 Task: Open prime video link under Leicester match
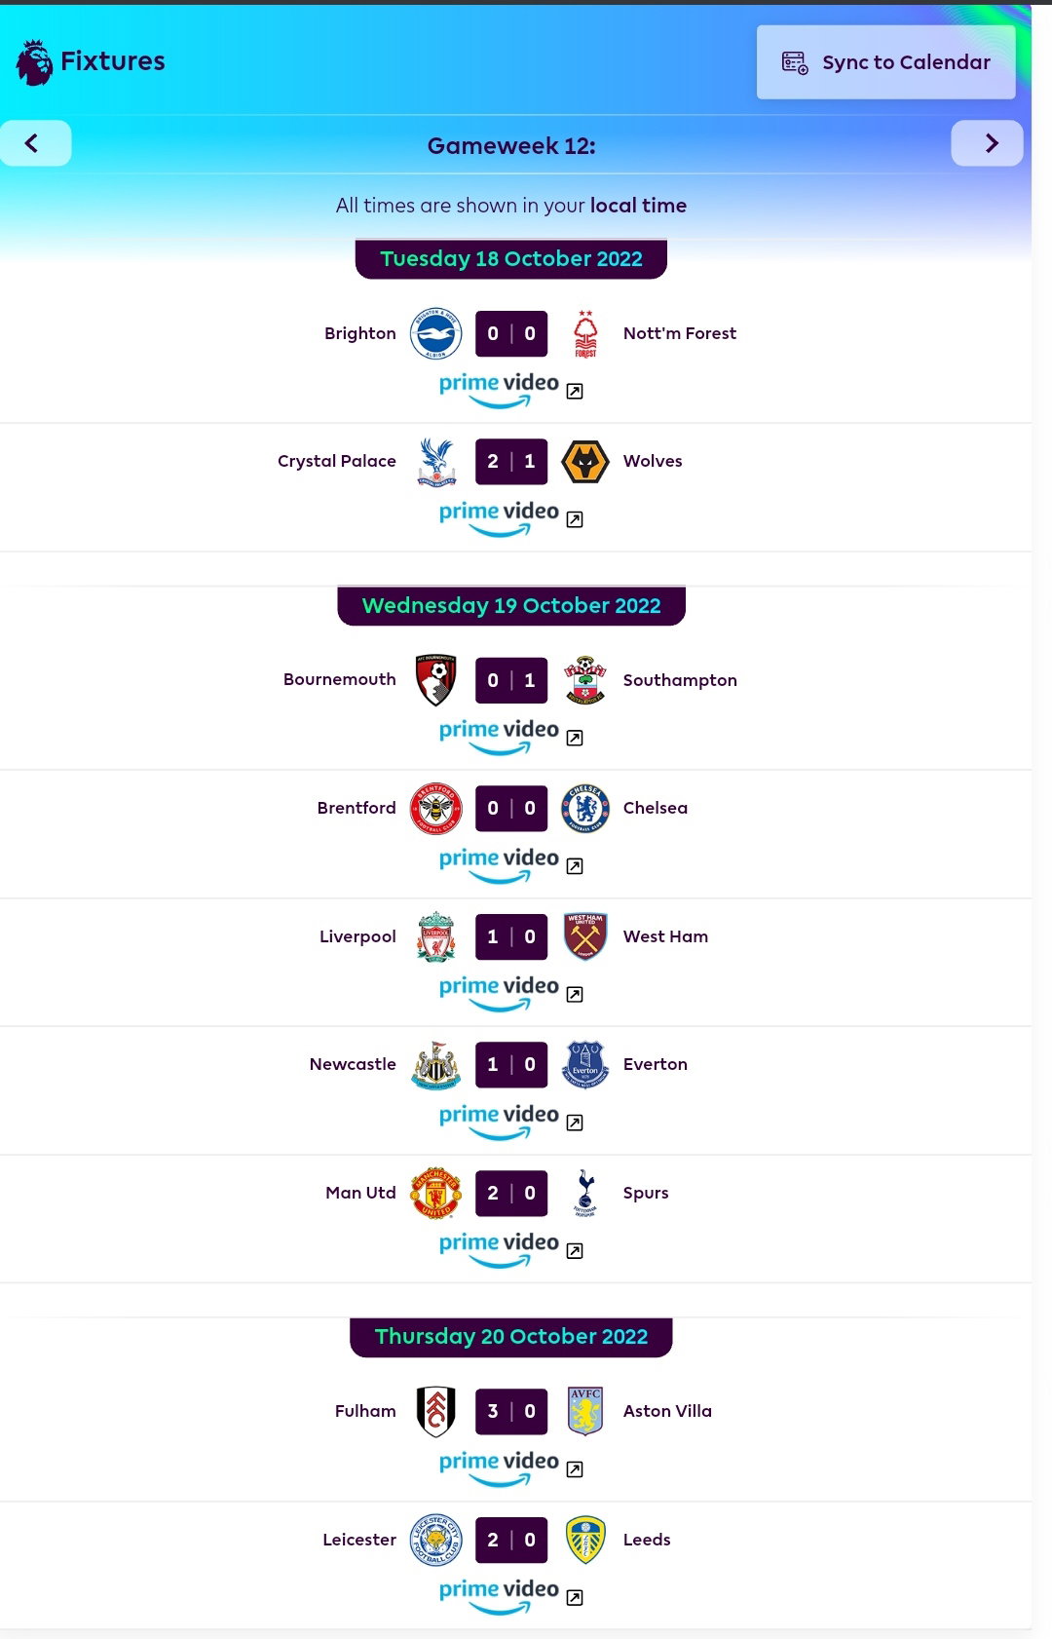pos(499,1595)
